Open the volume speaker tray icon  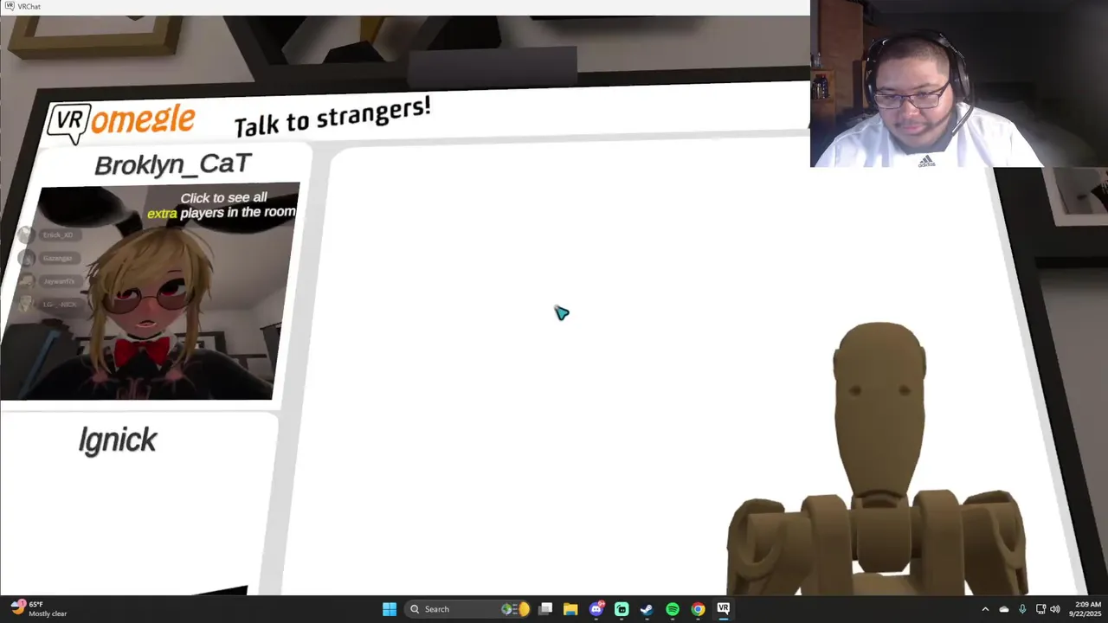tap(1054, 609)
